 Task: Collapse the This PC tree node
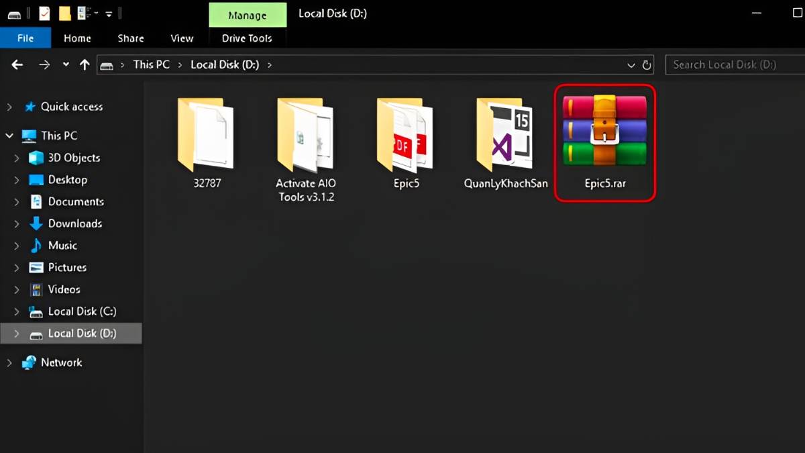[x=9, y=136]
